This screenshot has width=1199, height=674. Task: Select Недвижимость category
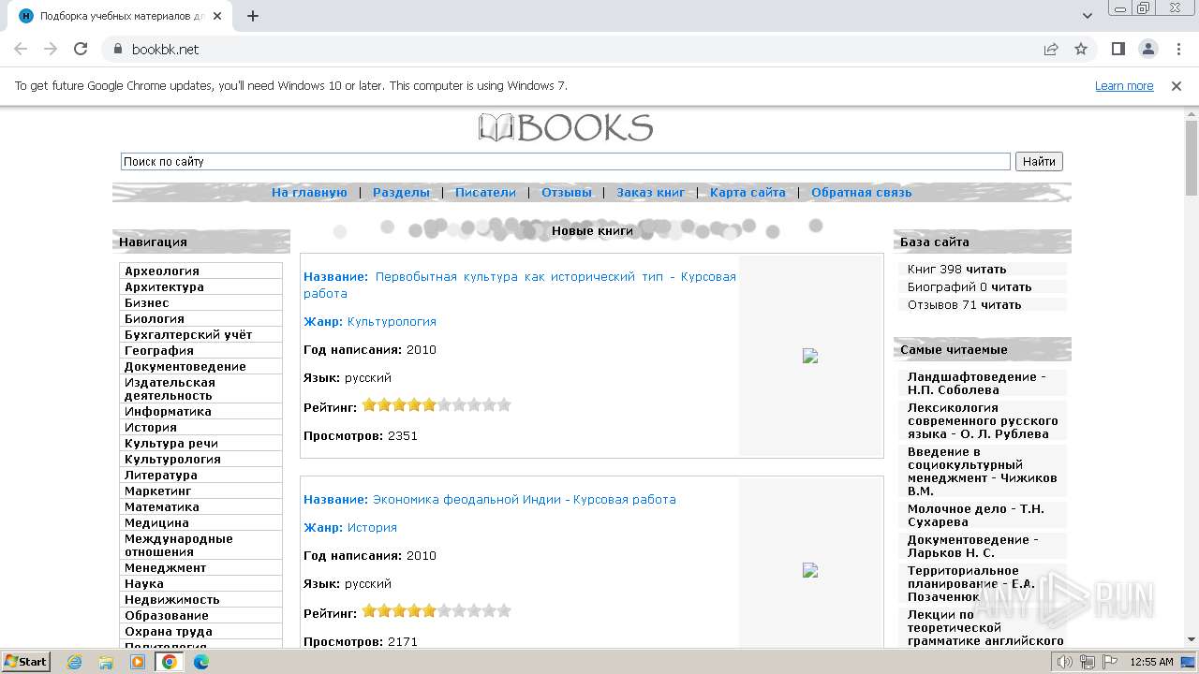(172, 599)
